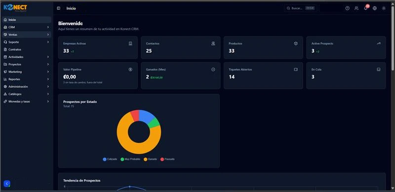Click the Inicio breadcrumb title
The image size is (395, 192).
(71, 8)
